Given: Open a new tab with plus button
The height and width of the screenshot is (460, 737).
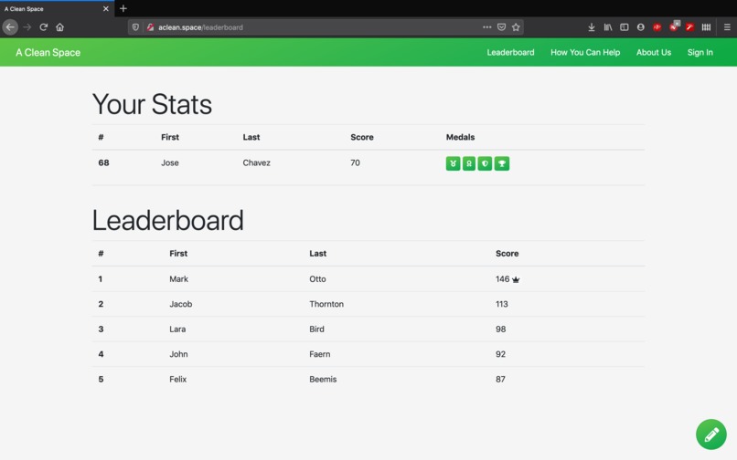Looking at the screenshot, I should pos(123,8).
